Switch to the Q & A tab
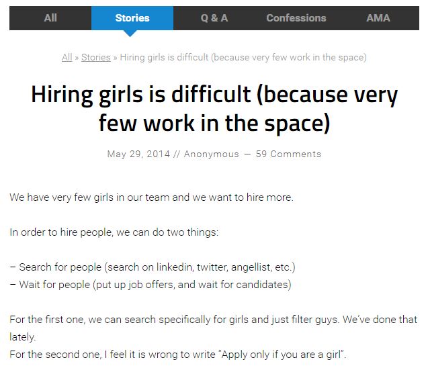 (214, 18)
